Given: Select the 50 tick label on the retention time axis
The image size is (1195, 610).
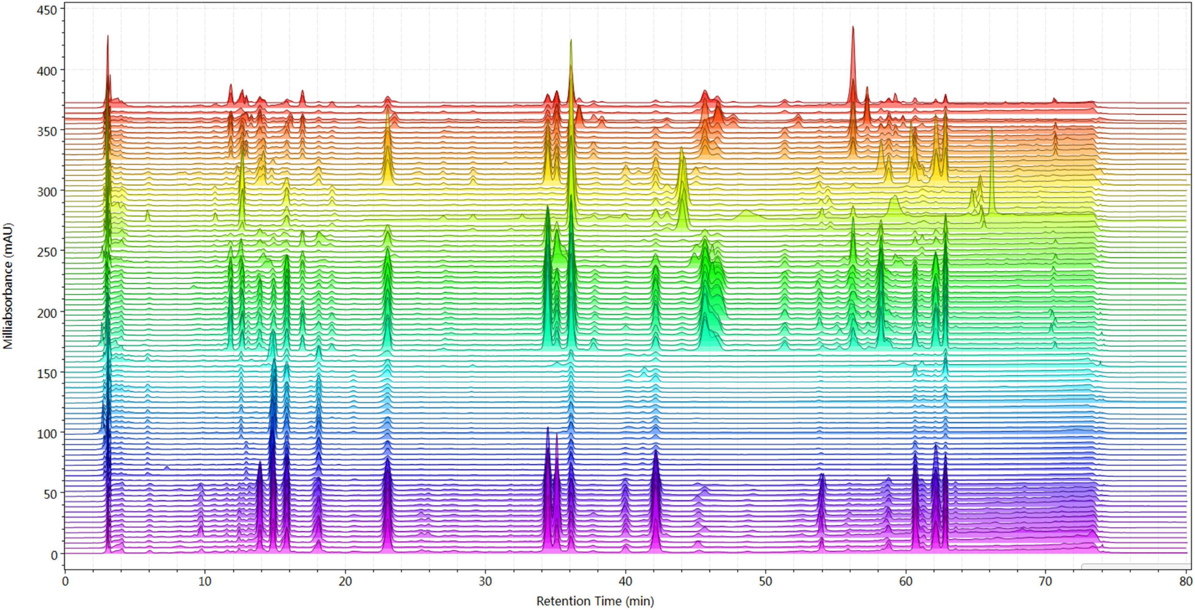Looking at the screenshot, I should (x=765, y=581).
